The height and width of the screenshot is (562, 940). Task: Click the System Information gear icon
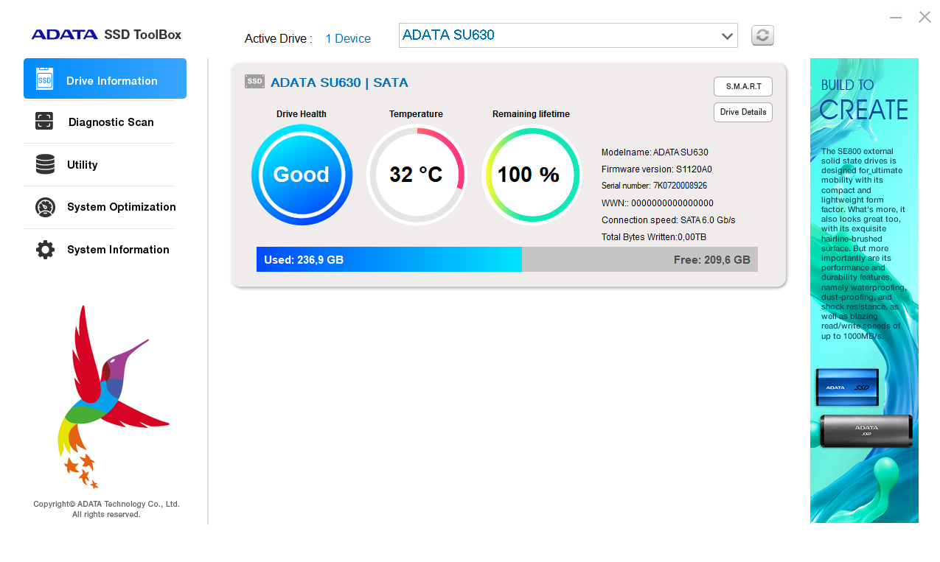point(45,250)
